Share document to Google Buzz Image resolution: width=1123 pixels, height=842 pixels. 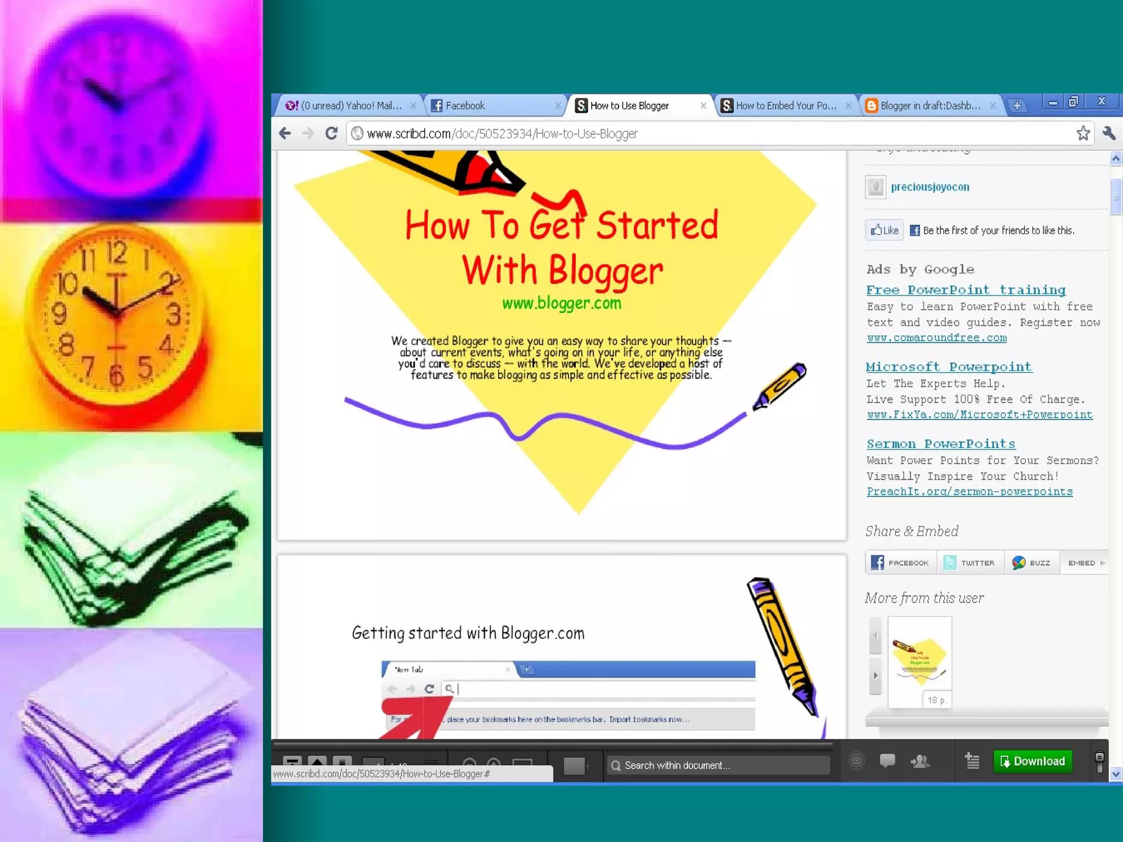pos(1031,562)
